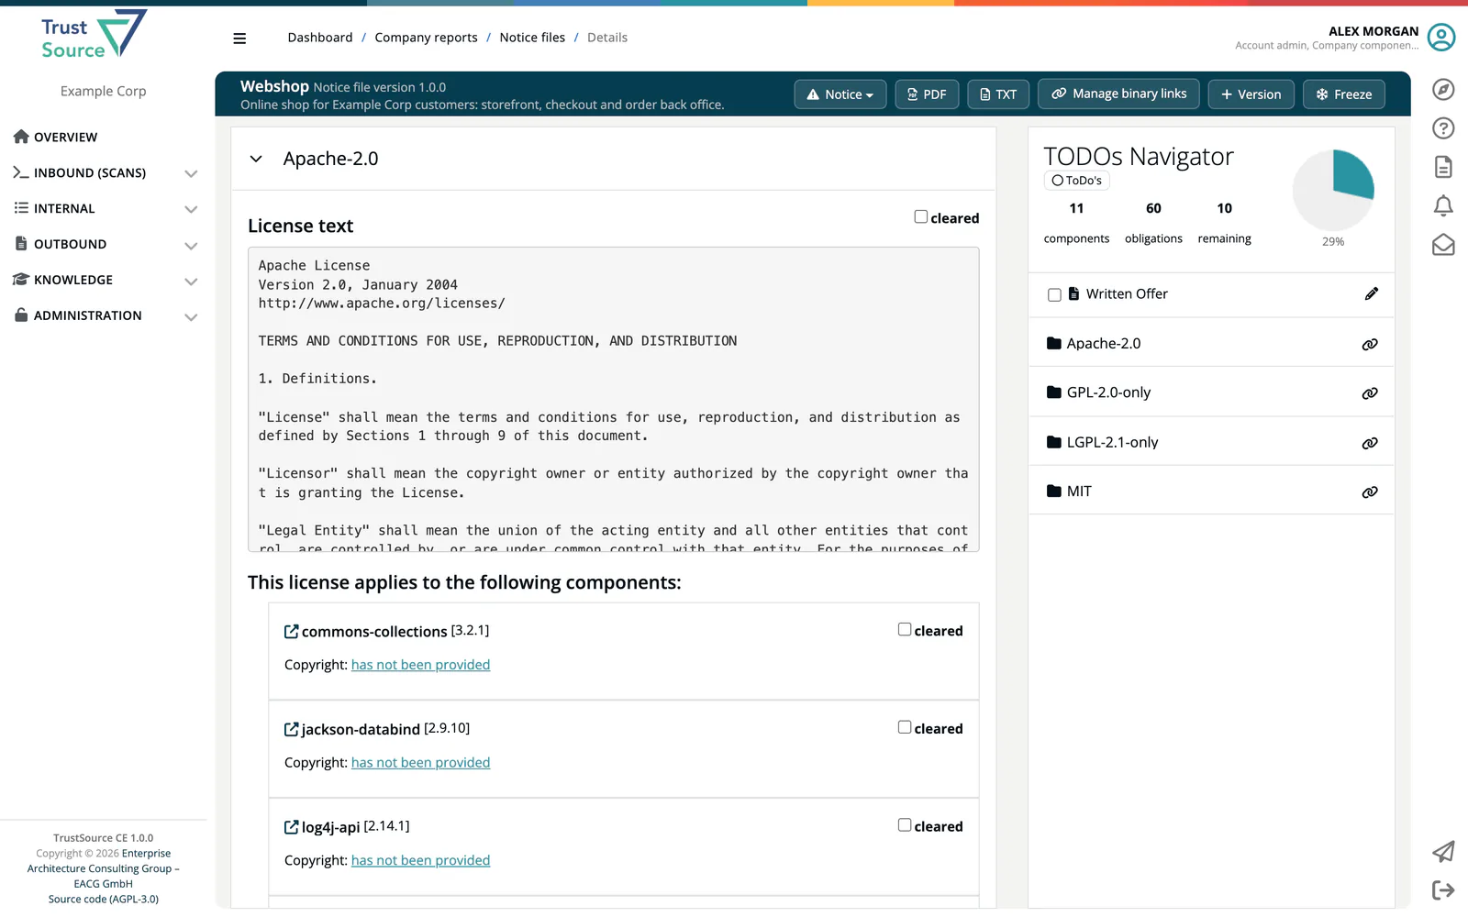Collapse the Apache-2.0 section chevron
This screenshot has width=1468, height=917.
[256, 159]
